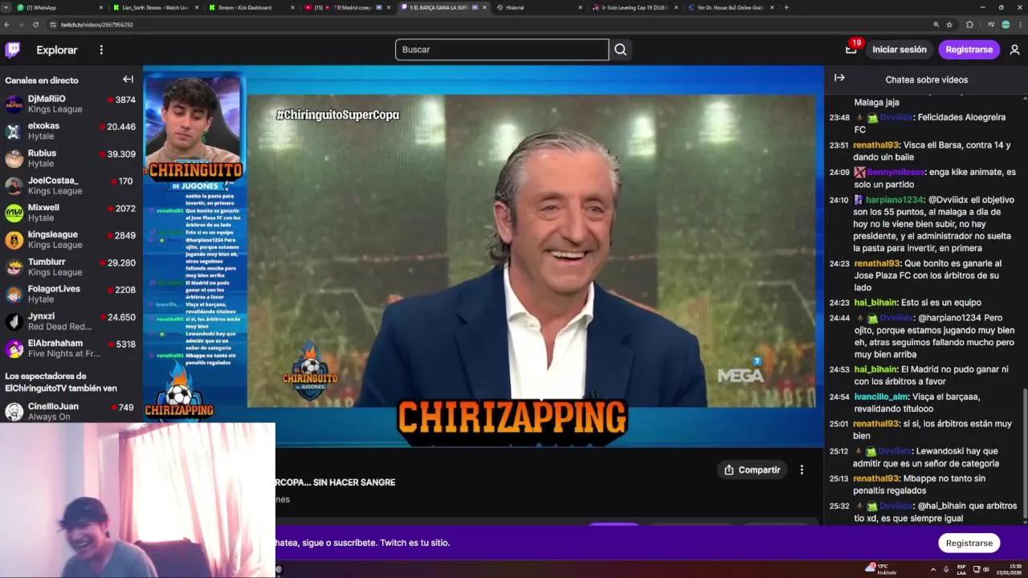
Task: Click 'Chatea sobre vídeos' header text
Action: 926,79
